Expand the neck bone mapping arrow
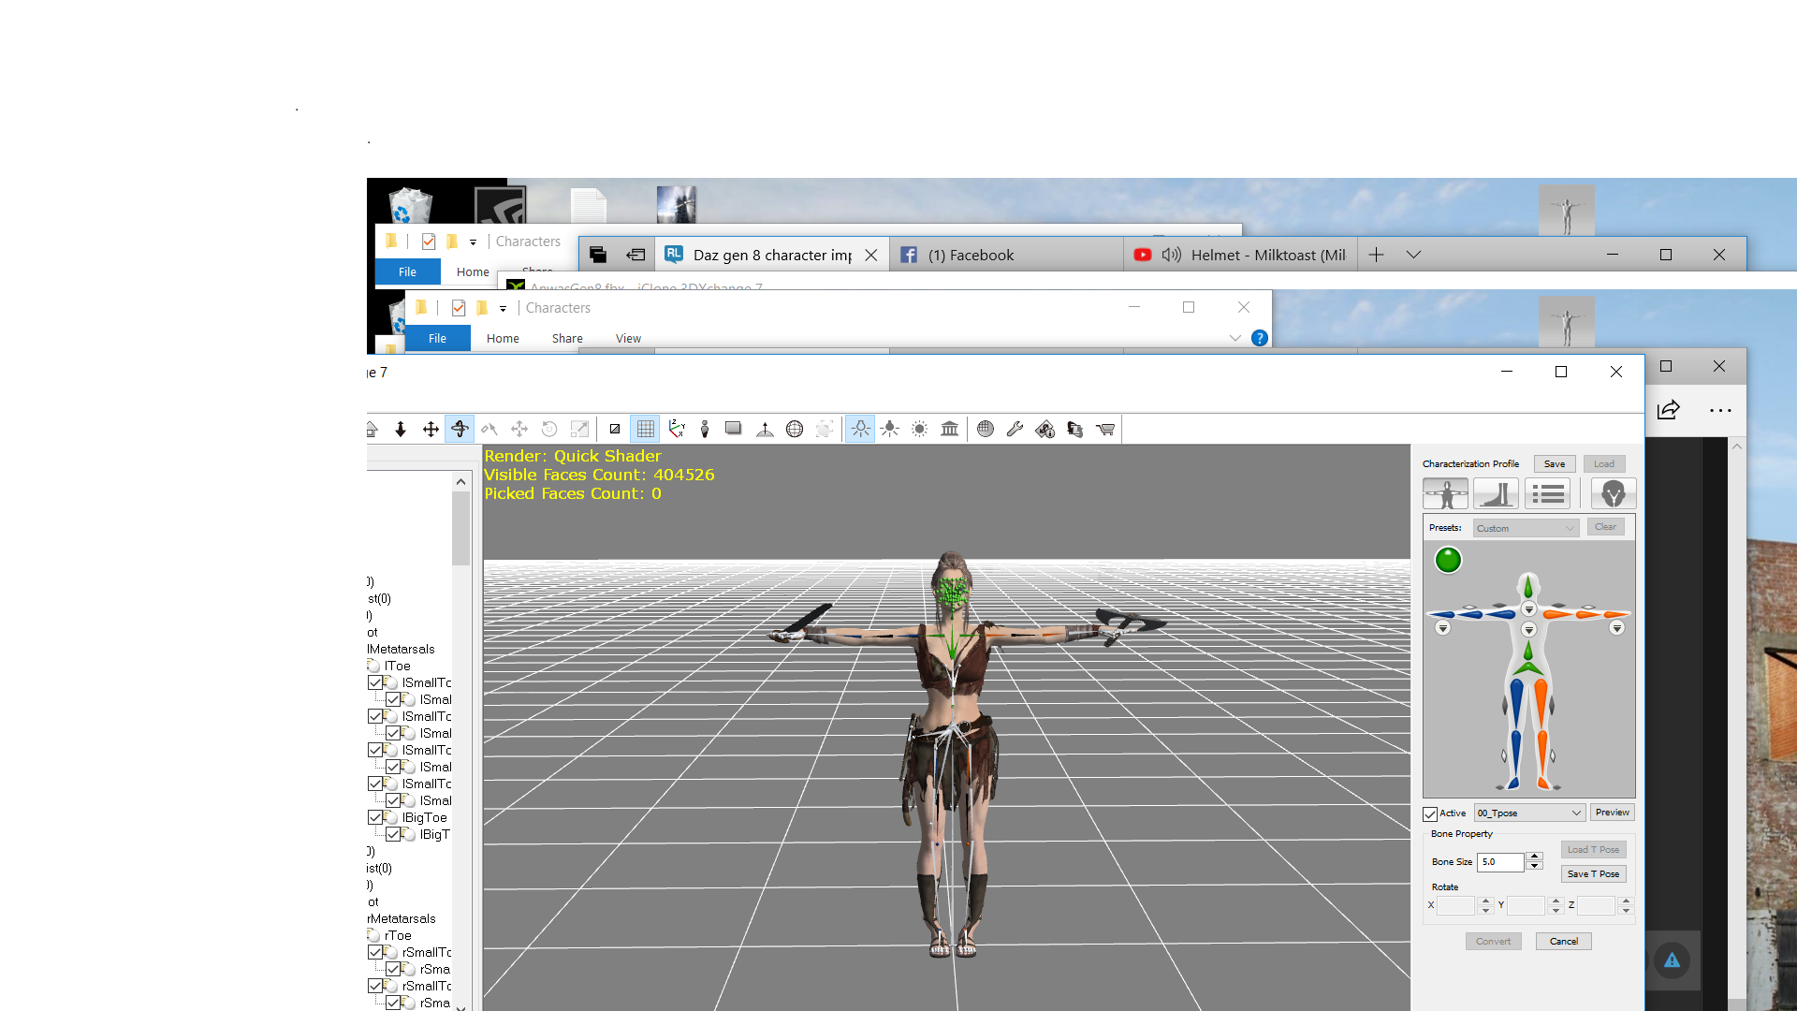 [1528, 609]
